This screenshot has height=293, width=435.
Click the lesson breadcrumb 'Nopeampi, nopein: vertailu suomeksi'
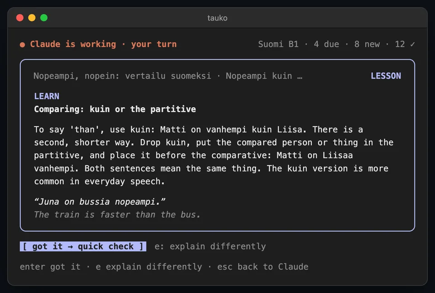[122, 76]
